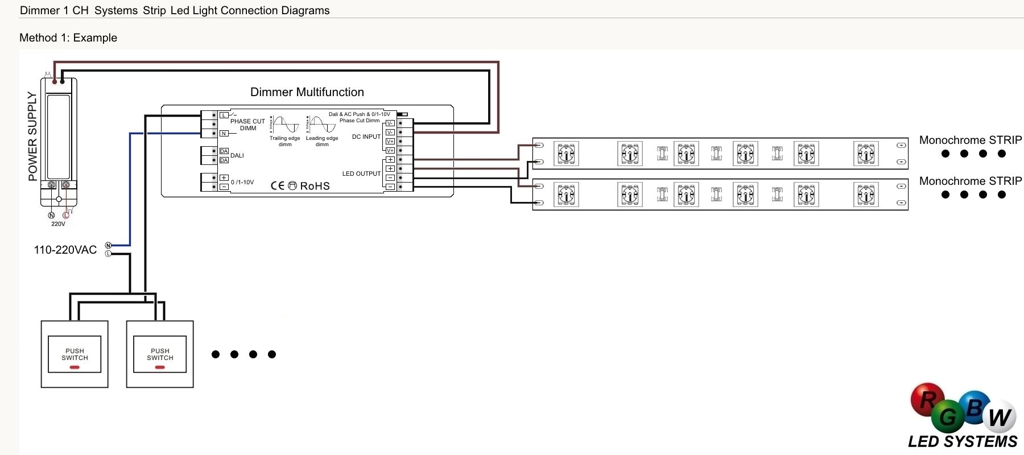Click the vertical 'POWER SUPPLY' label

click(x=32, y=136)
